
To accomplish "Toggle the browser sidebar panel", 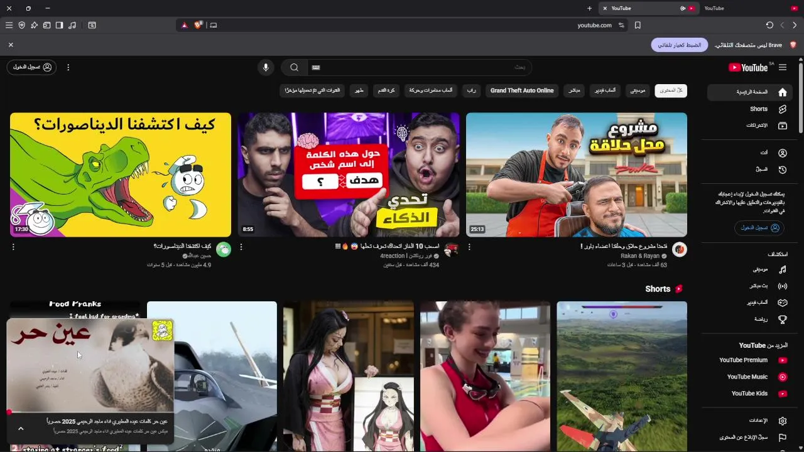I will (59, 25).
